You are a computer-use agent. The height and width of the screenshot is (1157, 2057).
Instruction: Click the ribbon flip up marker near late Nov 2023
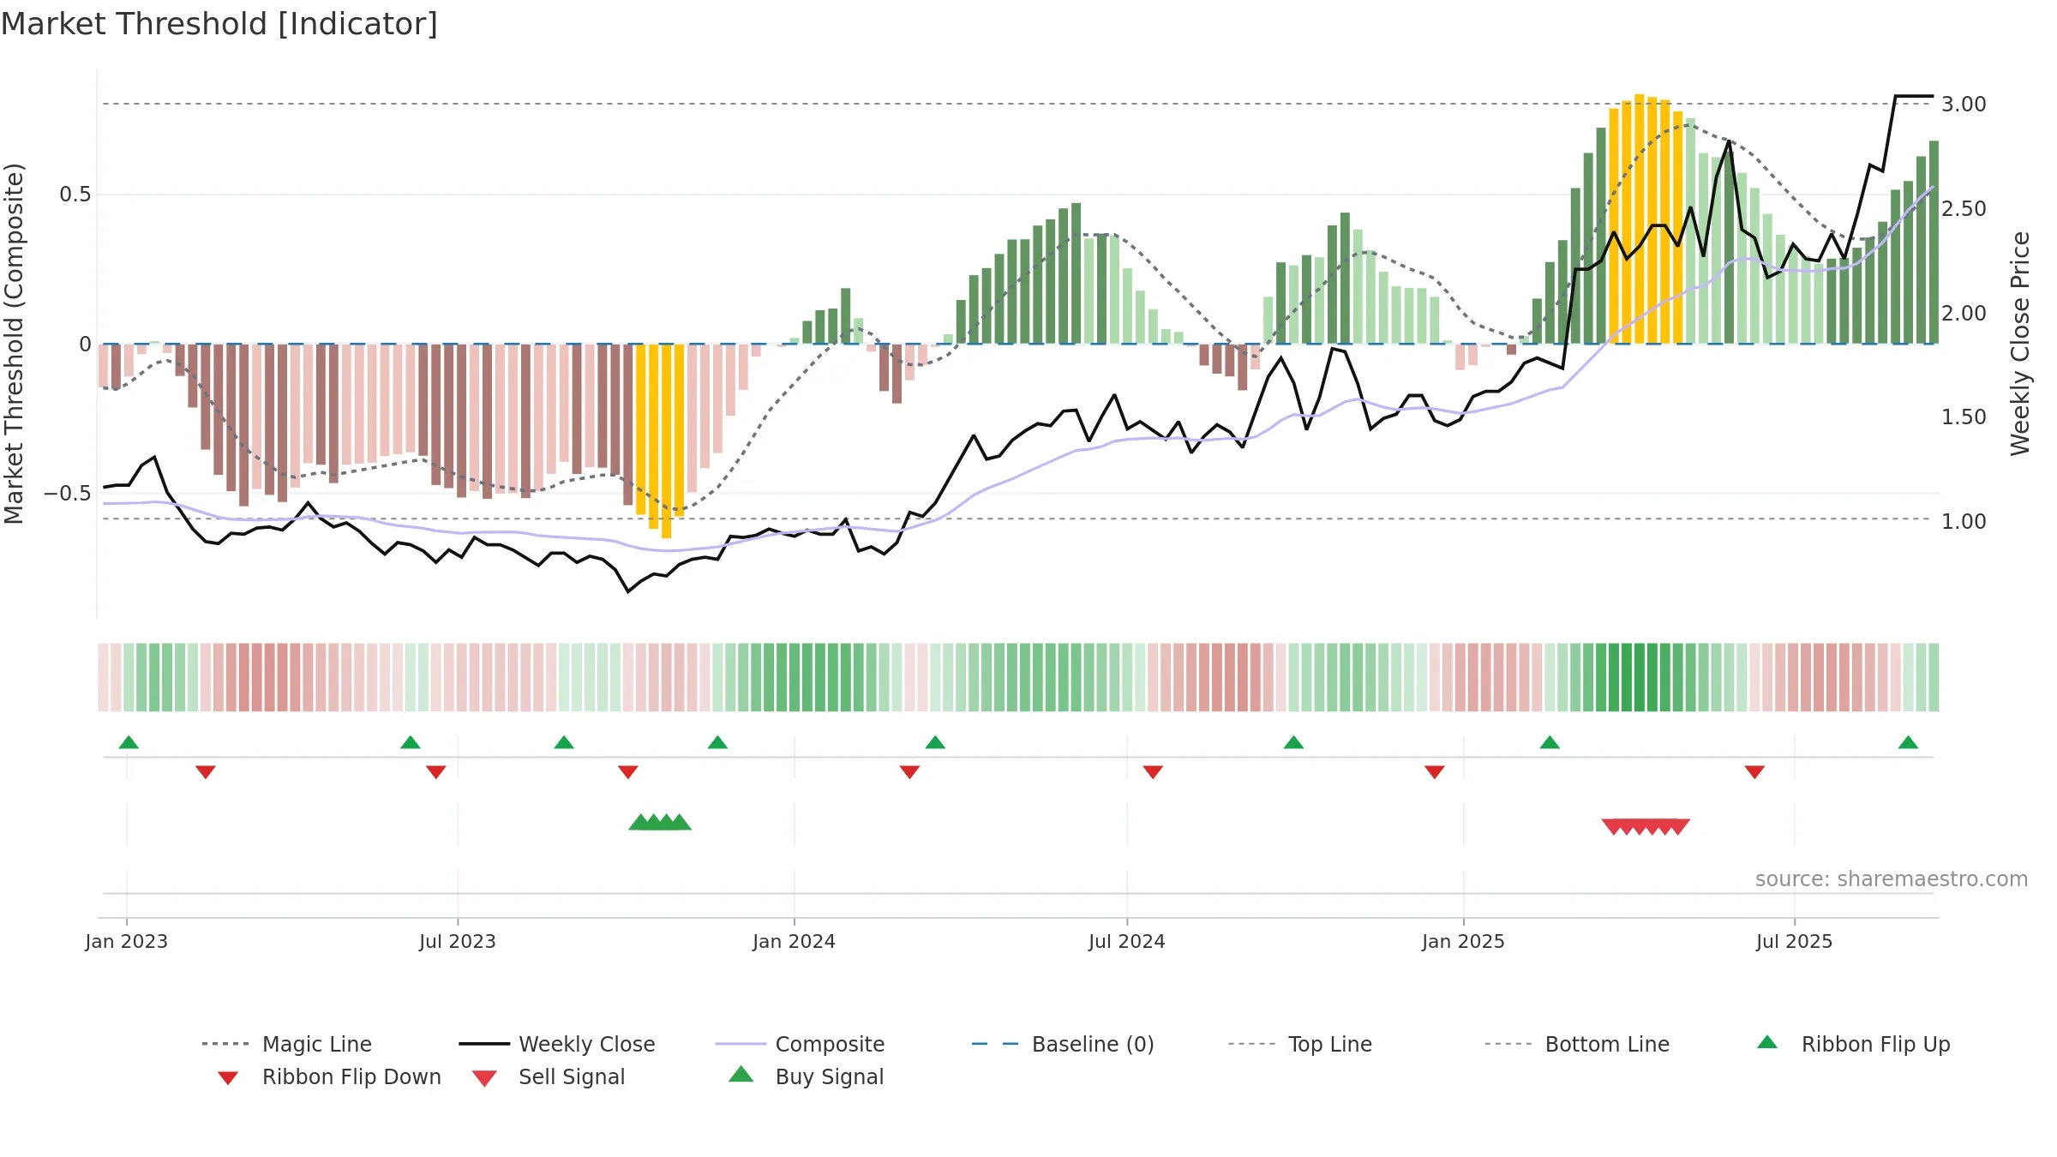tap(717, 742)
